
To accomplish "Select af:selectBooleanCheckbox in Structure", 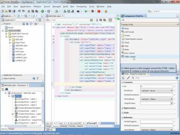I will pyautogui.click(x=29, y=108).
